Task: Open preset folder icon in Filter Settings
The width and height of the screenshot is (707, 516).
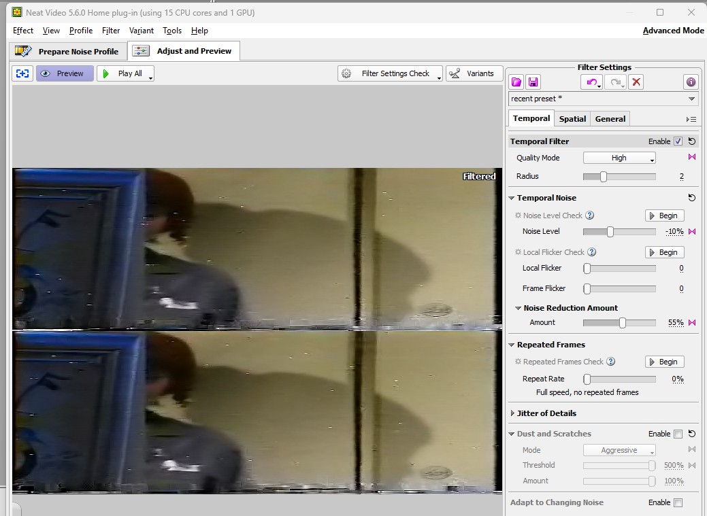Action: coord(516,82)
